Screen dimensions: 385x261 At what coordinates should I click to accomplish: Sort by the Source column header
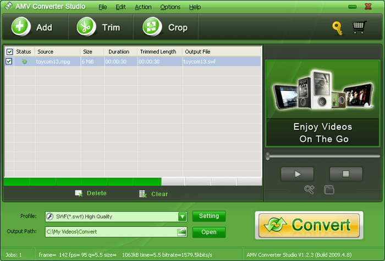click(x=58, y=52)
